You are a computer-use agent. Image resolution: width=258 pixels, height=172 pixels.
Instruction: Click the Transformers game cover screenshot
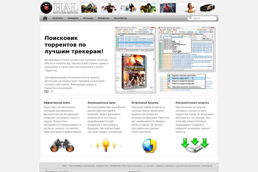135,60
